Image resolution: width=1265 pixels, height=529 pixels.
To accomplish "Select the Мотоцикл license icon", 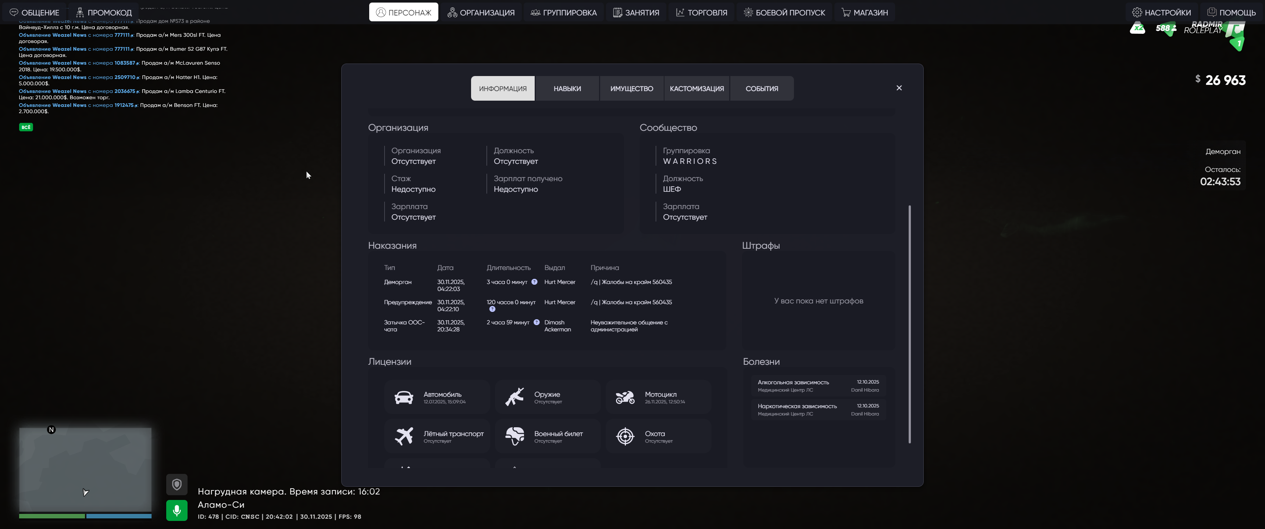I will click(626, 396).
